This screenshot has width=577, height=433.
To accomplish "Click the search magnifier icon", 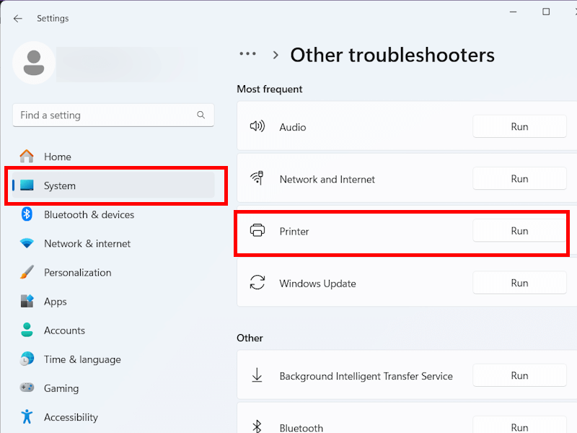I will pos(201,115).
